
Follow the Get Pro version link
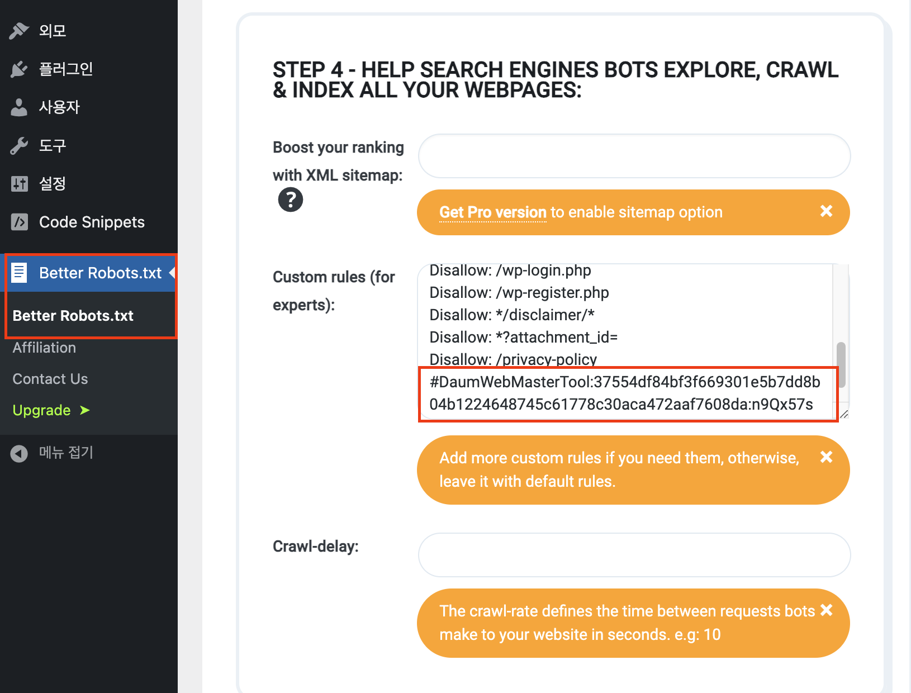(x=492, y=212)
